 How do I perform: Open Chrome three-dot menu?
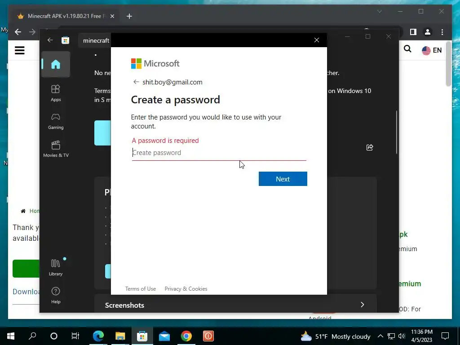click(442, 32)
